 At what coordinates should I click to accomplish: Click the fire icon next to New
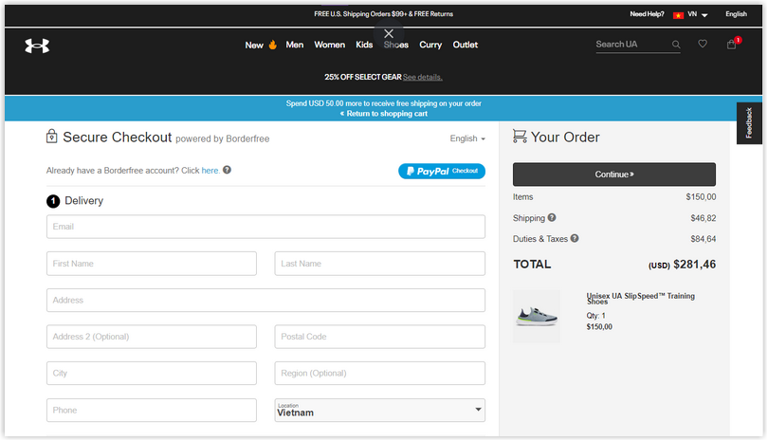(x=272, y=45)
